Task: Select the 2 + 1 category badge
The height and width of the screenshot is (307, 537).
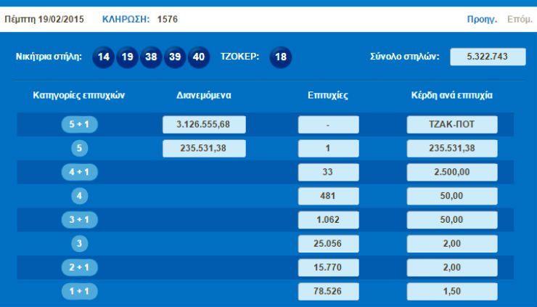Action: point(80,267)
